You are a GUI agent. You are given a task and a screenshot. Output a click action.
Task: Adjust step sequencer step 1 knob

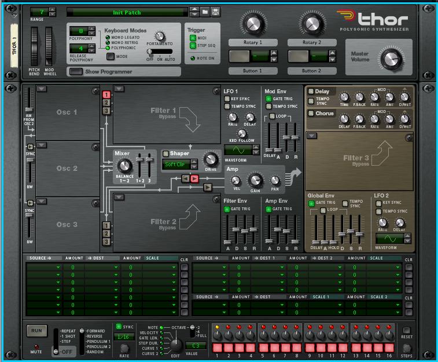pos(217,335)
